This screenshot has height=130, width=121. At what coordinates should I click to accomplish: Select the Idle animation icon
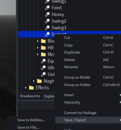[43, 68]
